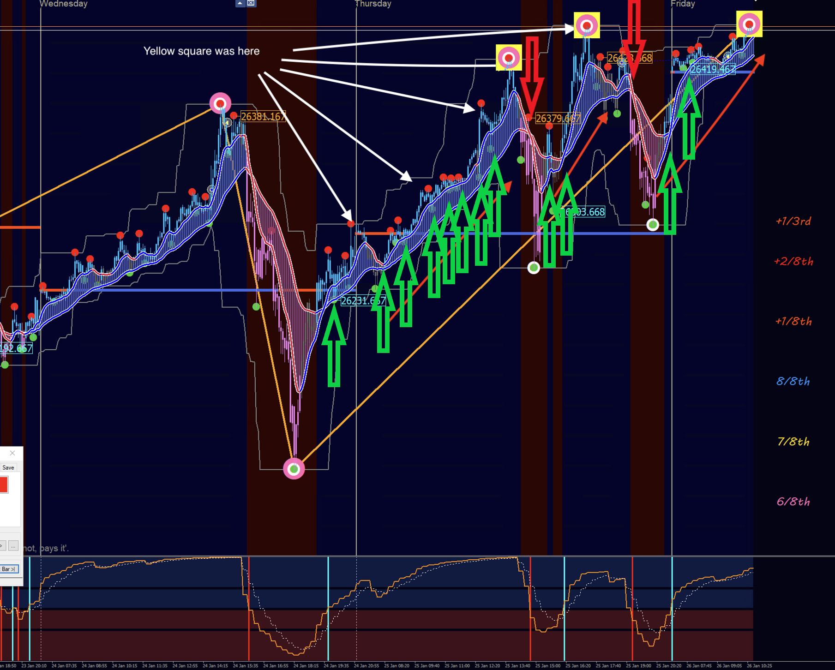Click the "24 Jan 12:55" time axis label

coord(185,666)
